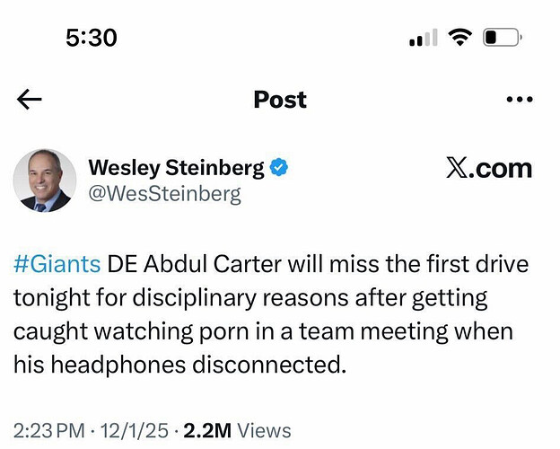Open Wesley Steinberg's profile photo
This screenshot has height=449, width=560.
coord(44,180)
